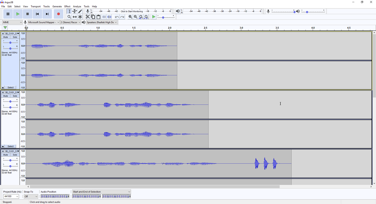376x204 pixels.
Task: Click the recording meter microphone icon
Action: [x=88, y=11]
